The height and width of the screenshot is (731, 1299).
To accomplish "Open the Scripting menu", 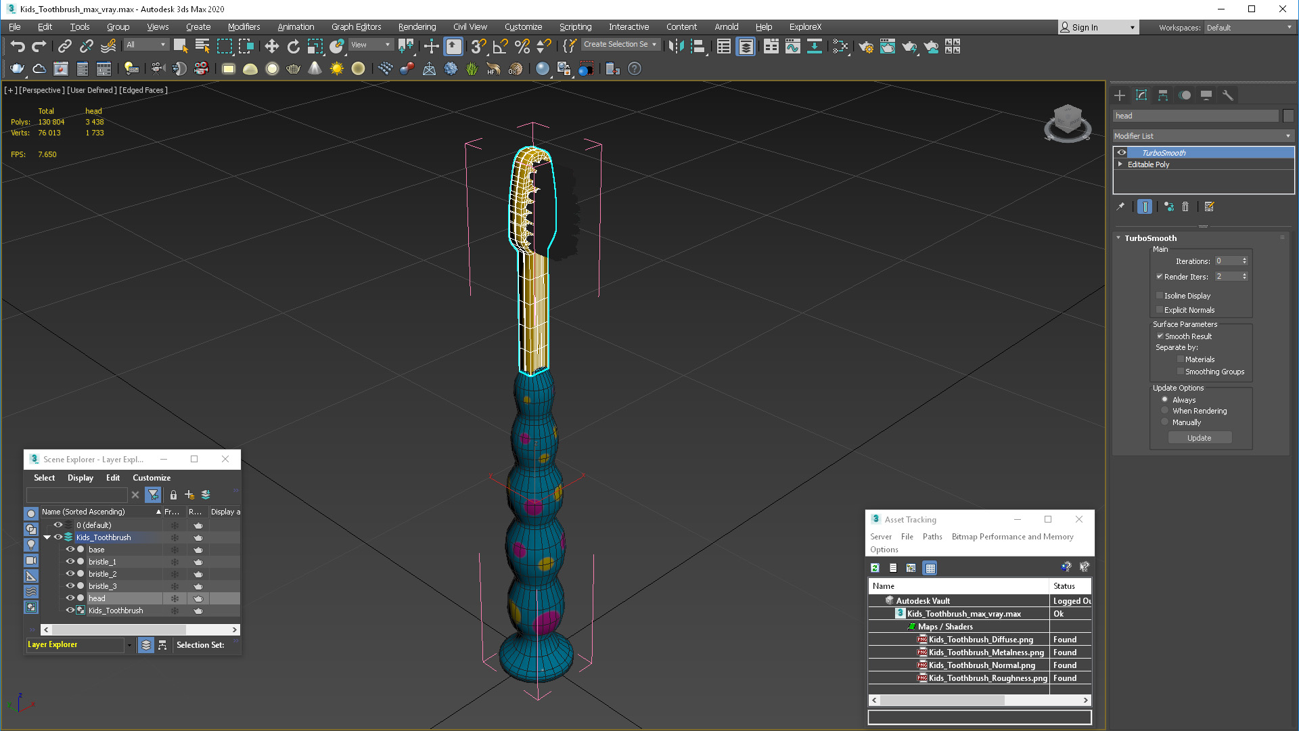I will click(x=575, y=27).
